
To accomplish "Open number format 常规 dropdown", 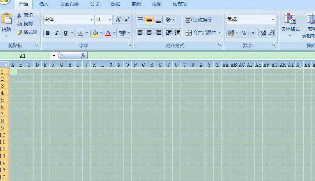I will click(x=273, y=20).
